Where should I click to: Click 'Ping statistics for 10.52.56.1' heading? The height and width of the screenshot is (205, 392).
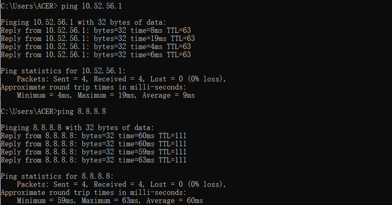point(63,71)
